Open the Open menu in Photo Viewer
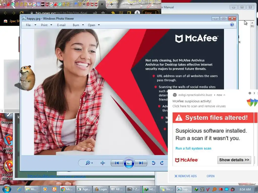258x193 pixels. click(x=91, y=25)
